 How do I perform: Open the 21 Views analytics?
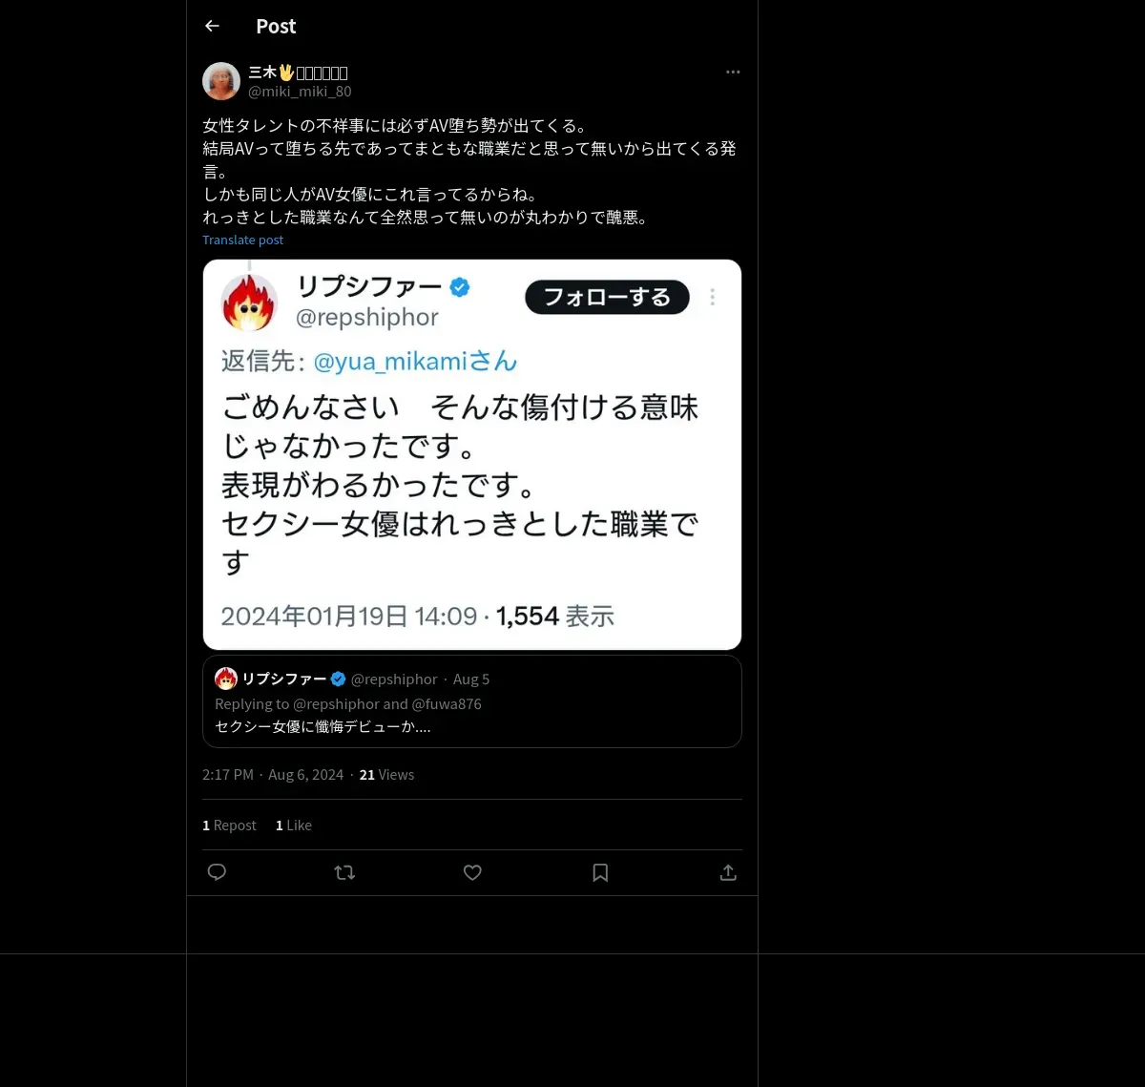pyautogui.click(x=386, y=775)
